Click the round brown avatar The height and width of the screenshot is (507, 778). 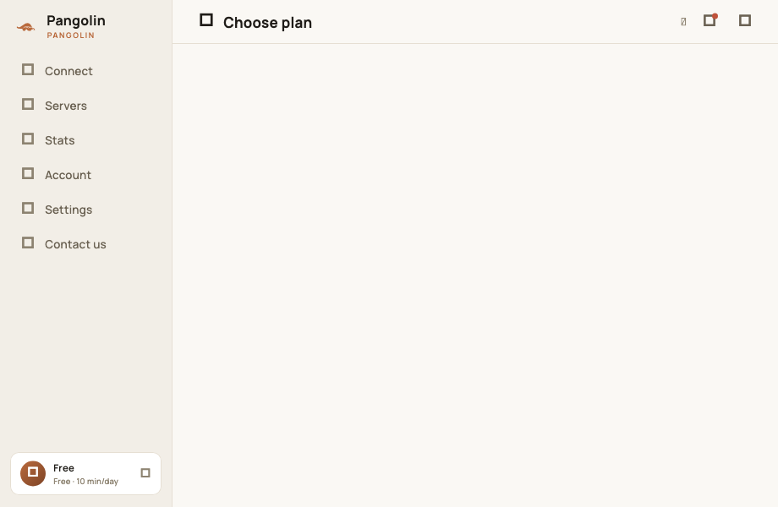(33, 473)
